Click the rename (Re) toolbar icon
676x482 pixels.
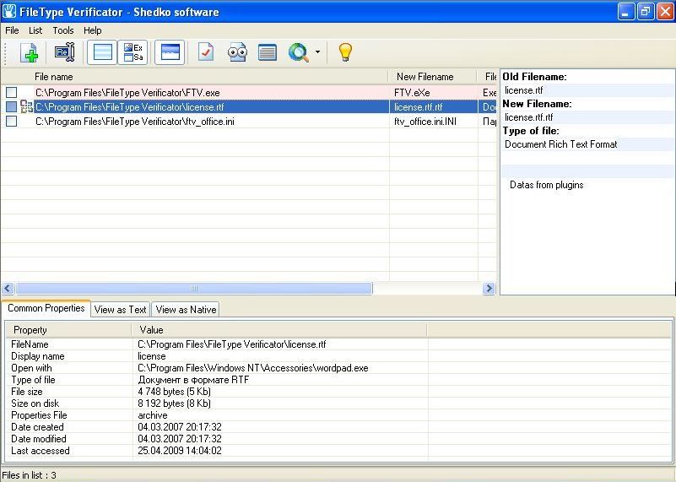pyautogui.click(x=65, y=52)
